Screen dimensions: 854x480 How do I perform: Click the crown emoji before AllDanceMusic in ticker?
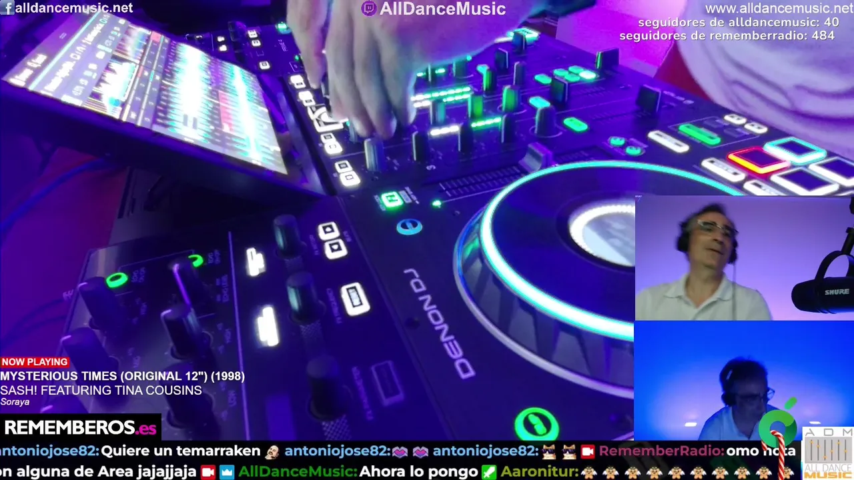point(227,472)
